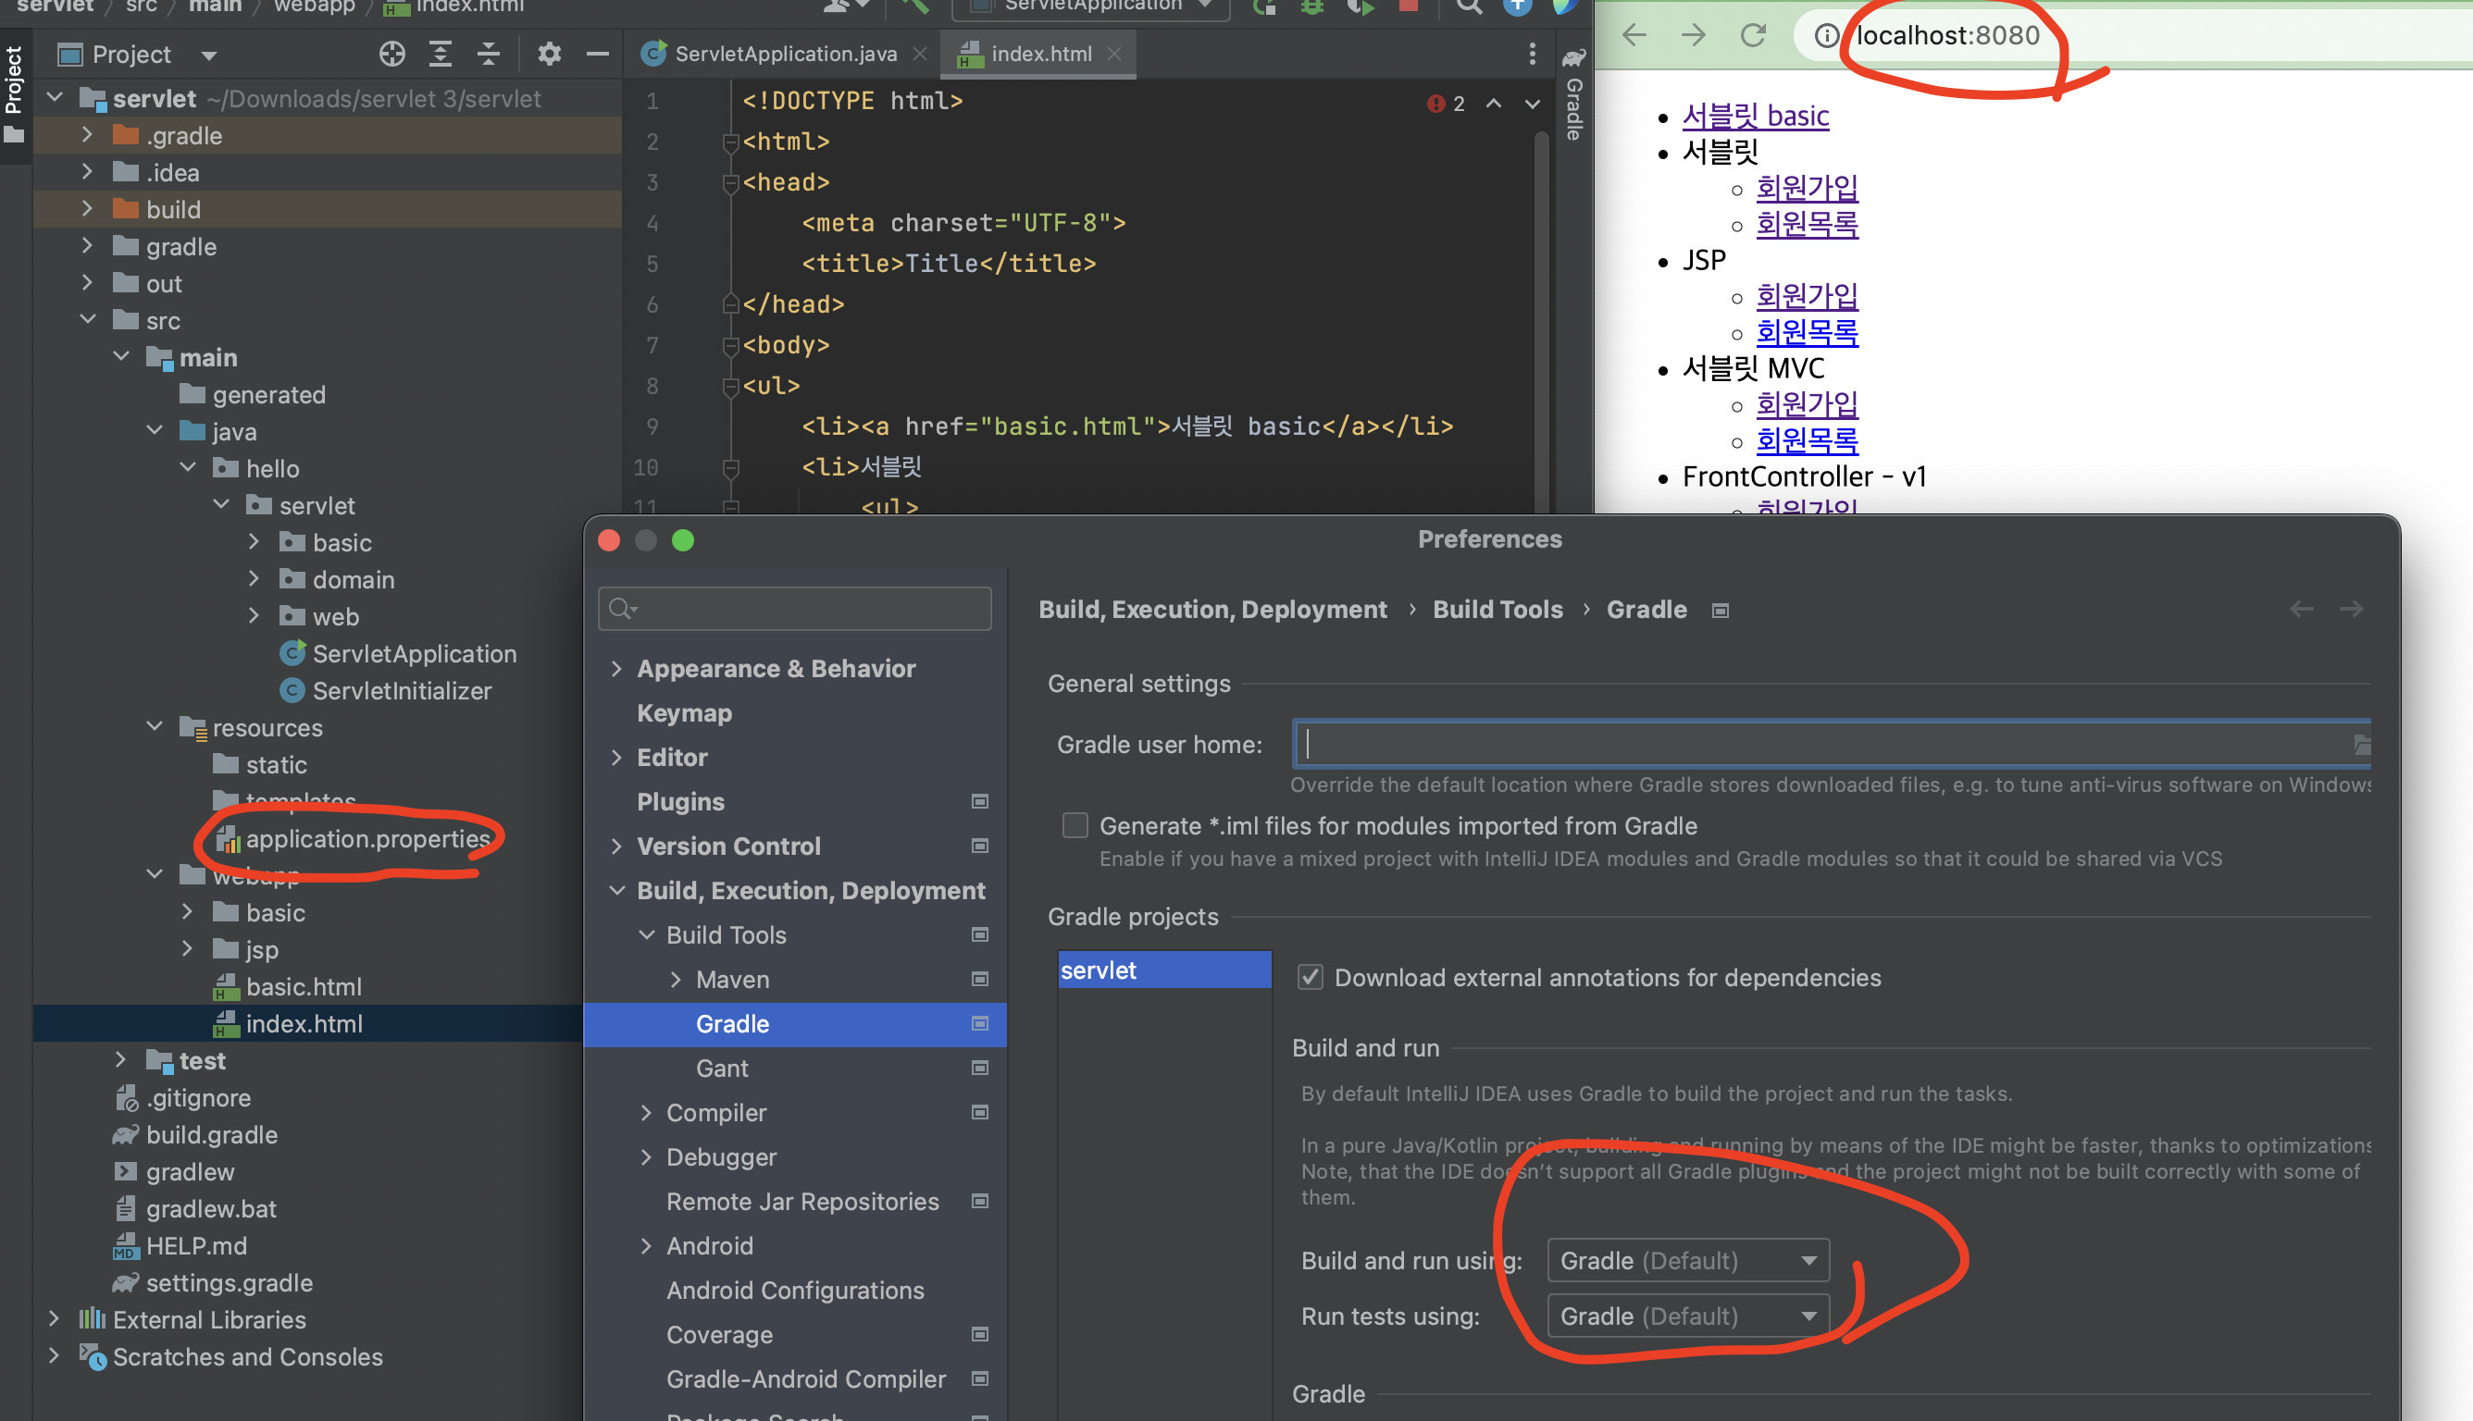Screen dimensions: 2473x1421
Task: Open editor tabs three-dot menu
Action: point(1532,55)
